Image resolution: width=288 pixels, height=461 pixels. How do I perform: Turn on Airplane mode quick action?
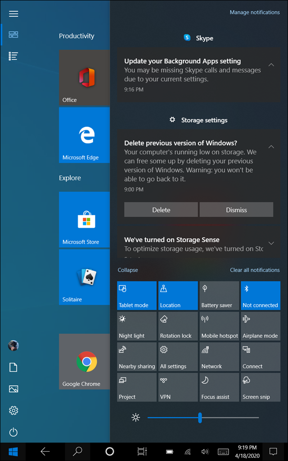261,326
